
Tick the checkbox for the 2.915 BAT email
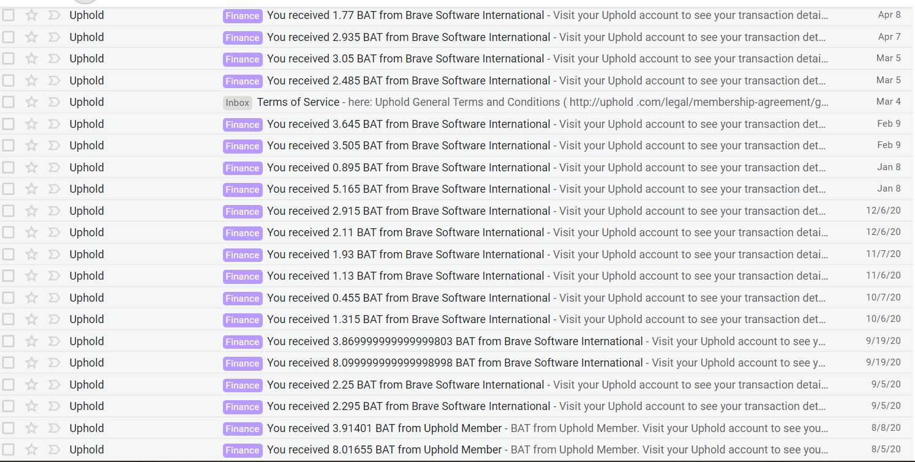[x=9, y=211]
